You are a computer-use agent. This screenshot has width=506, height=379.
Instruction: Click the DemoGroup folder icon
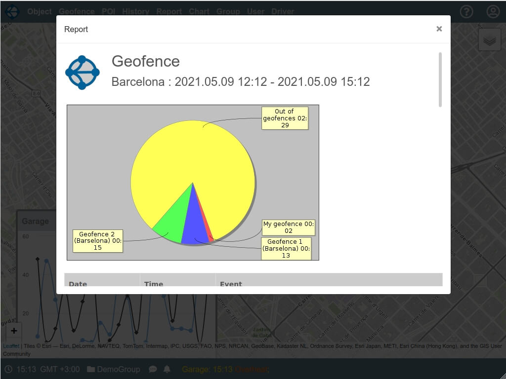pos(91,369)
